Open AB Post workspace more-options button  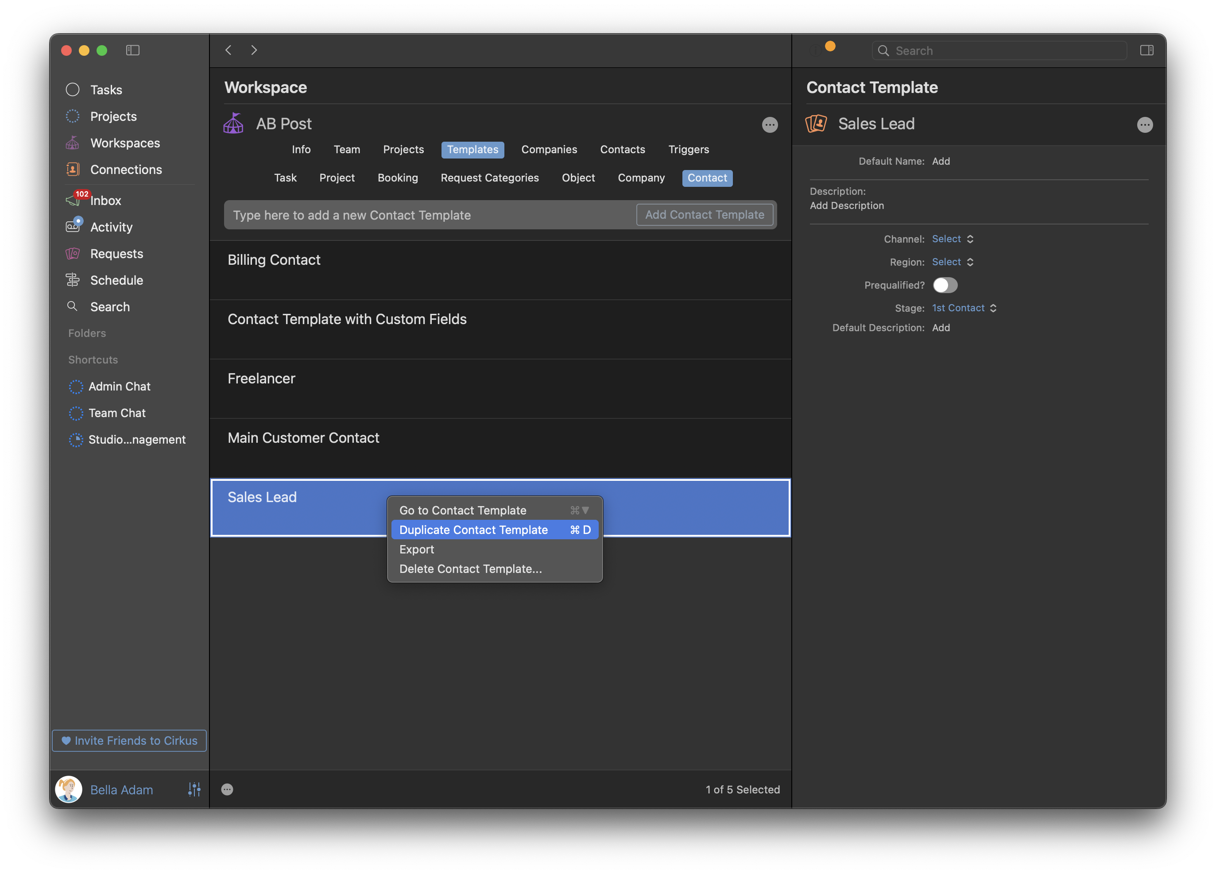[x=769, y=125]
